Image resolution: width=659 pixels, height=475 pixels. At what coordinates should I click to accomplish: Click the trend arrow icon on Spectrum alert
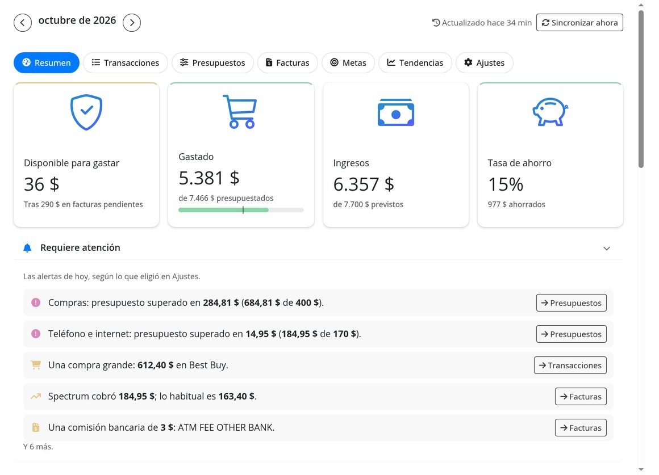pos(36,396)
